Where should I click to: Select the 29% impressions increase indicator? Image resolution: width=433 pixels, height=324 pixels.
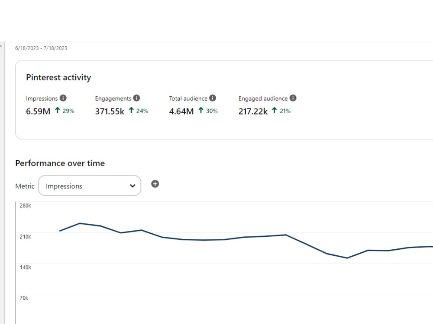(65, 111)
